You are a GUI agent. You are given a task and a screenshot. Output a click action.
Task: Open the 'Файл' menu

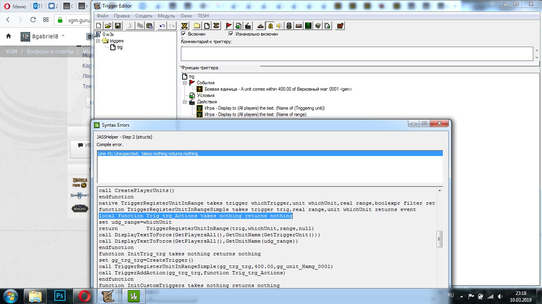pyautogui.click(x=102, y=16)
